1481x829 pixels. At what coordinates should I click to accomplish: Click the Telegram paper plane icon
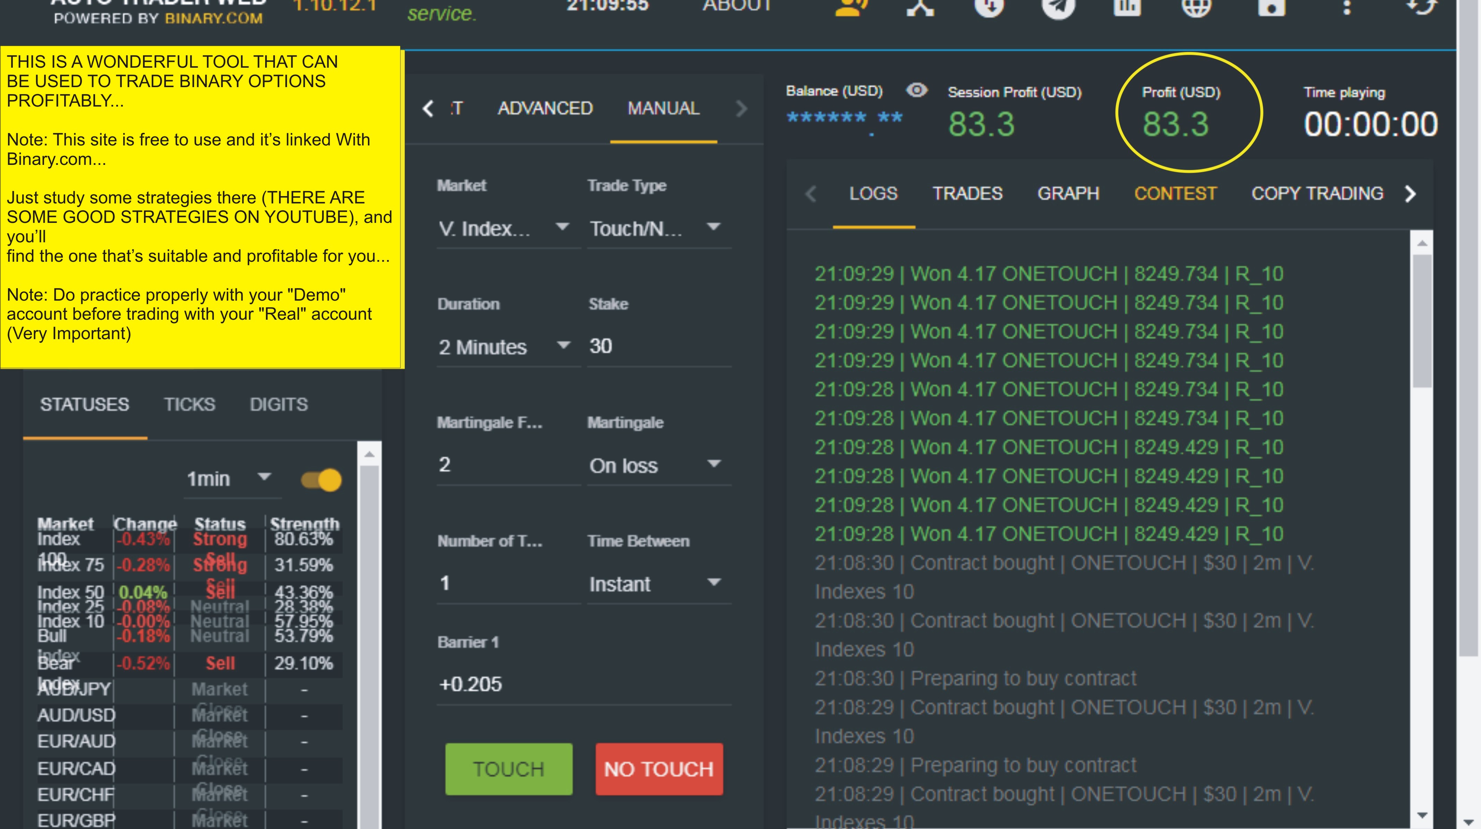tap(1058, 7)
